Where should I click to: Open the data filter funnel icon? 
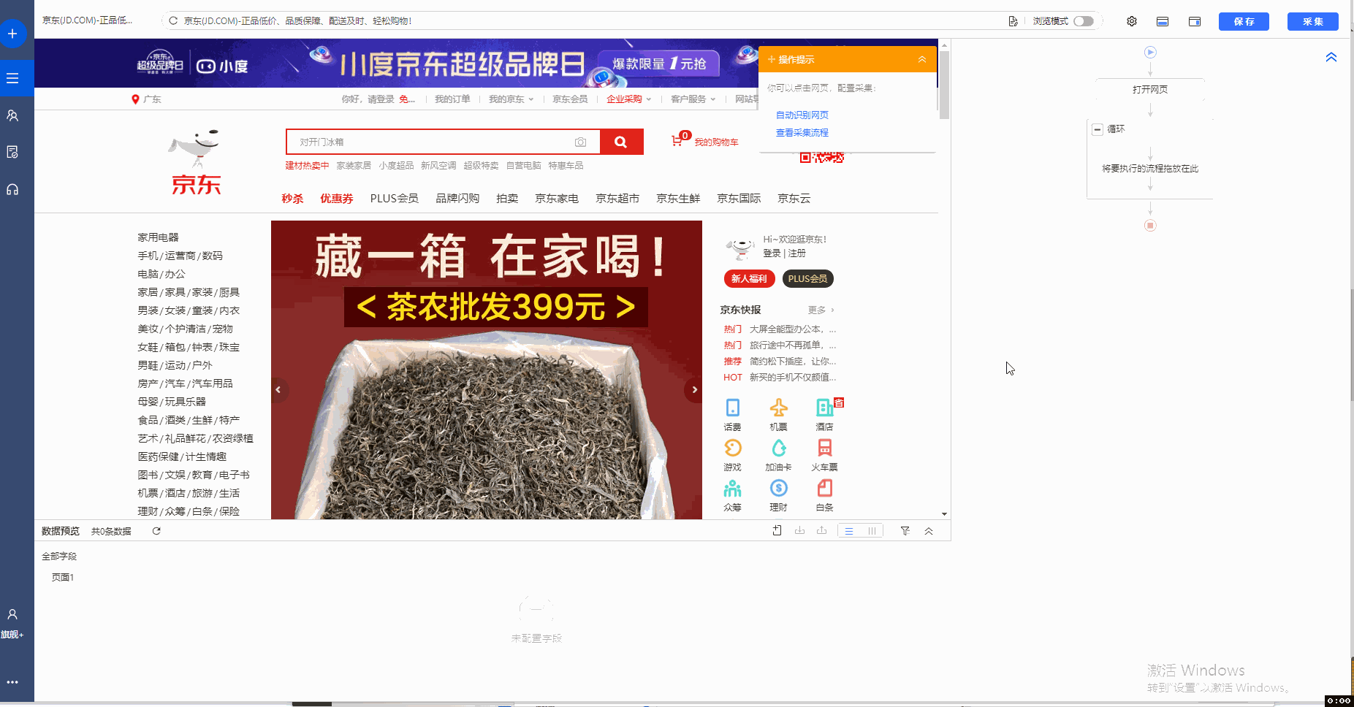coord(905,531)
